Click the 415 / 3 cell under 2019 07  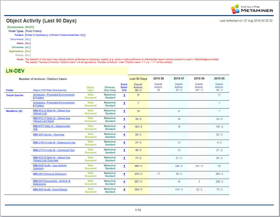click(179, 190)
